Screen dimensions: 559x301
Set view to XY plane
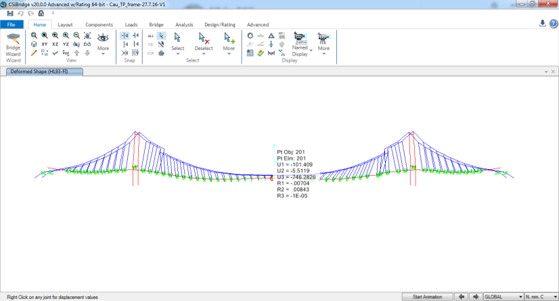[45, 44]
